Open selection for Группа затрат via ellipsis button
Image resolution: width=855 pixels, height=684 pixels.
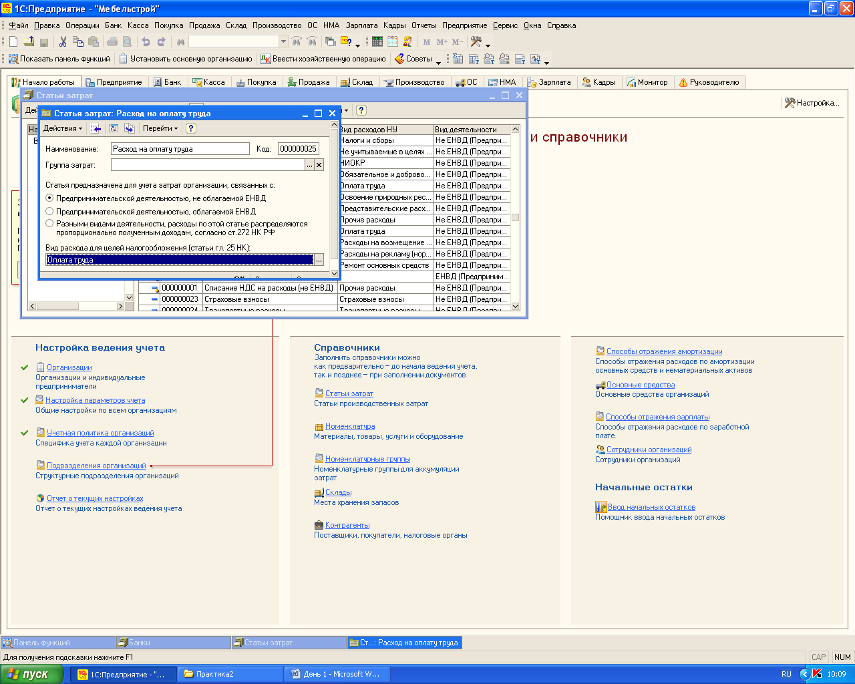[309, 165]
